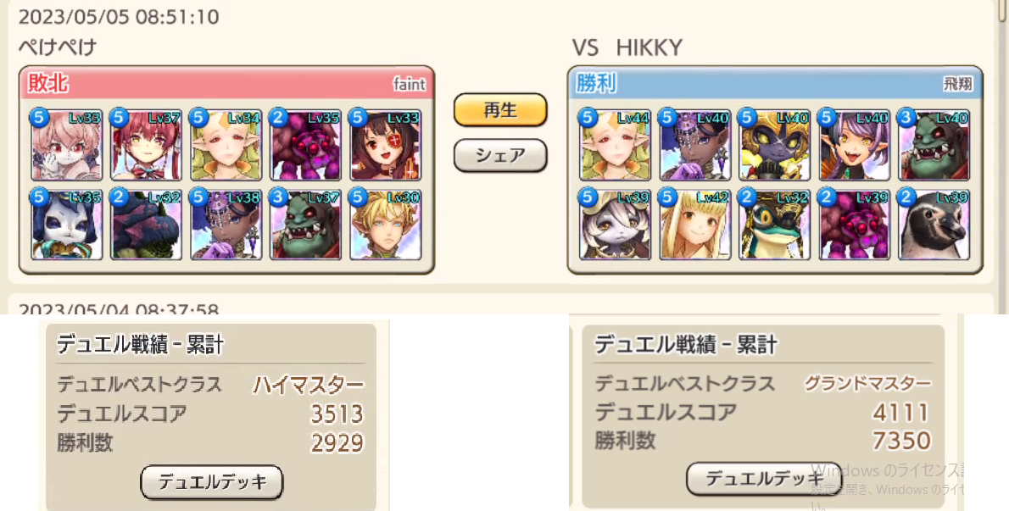Choose the Lv39 white-haired horned character icon
1009x511 pixels.
(616, 225)
